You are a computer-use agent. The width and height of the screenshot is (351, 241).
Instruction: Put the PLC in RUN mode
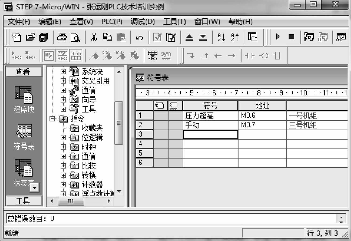click(x=278, y=36)
